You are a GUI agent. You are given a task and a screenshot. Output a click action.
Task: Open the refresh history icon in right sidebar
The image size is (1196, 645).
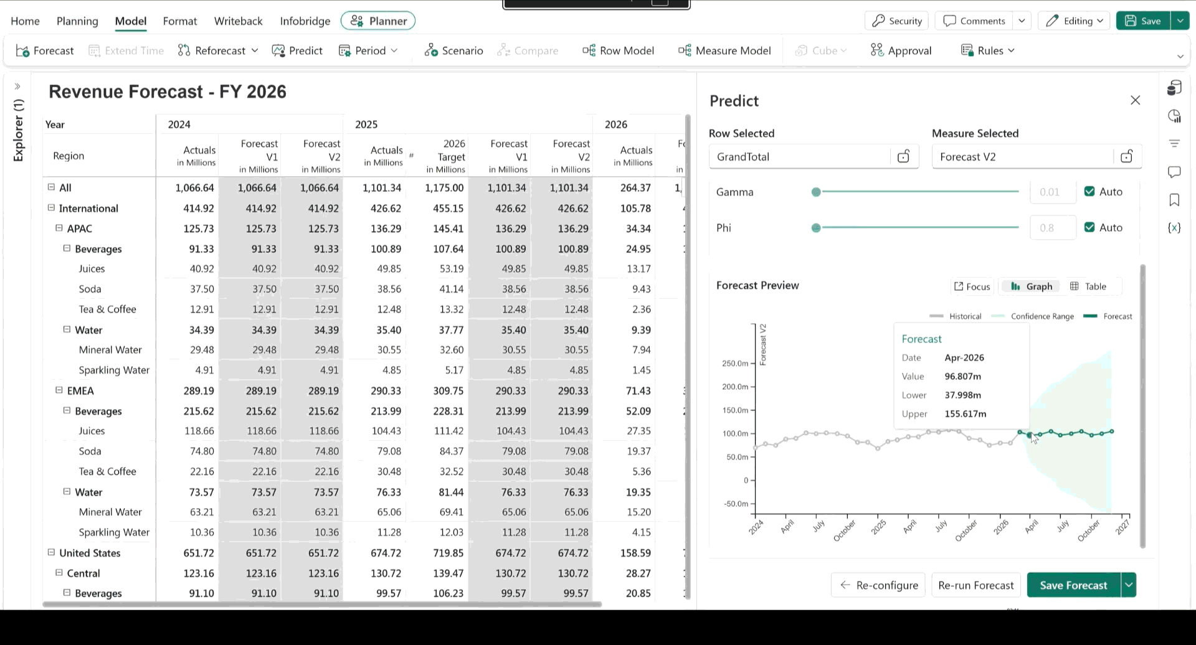click(1174, 116)
